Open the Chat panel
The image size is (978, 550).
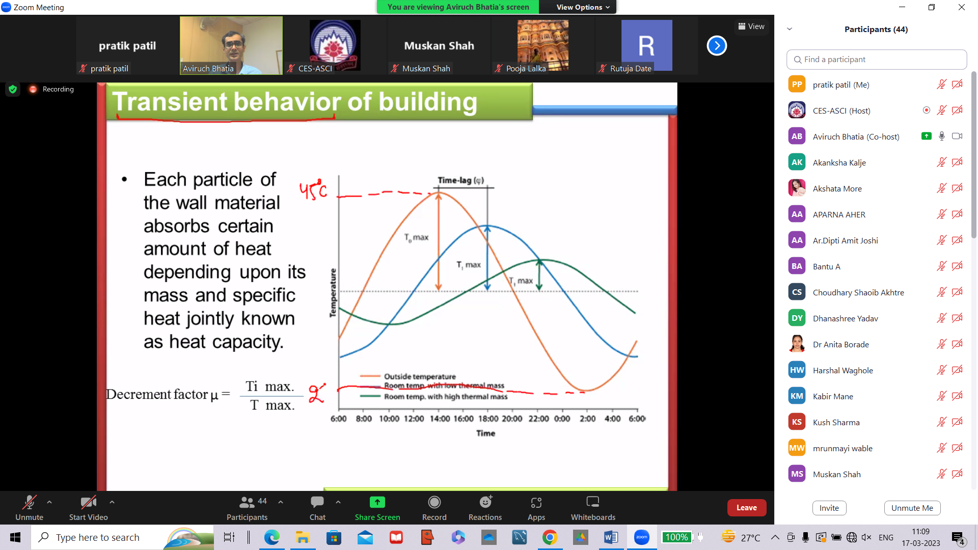(317, 507)
